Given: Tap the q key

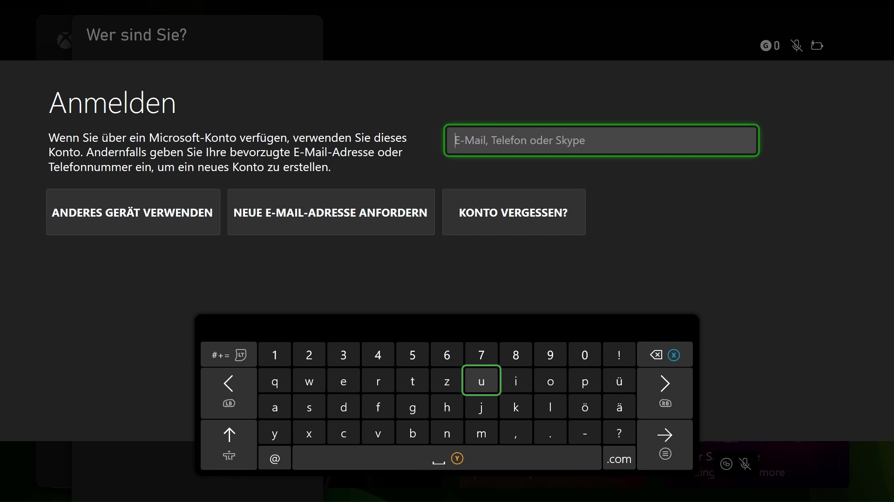Looking at the screenshot, I should pos(275,381).
